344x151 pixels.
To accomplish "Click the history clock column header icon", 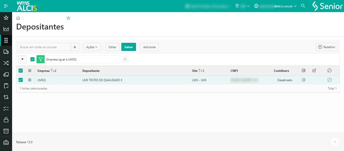I will click(329, 71).
